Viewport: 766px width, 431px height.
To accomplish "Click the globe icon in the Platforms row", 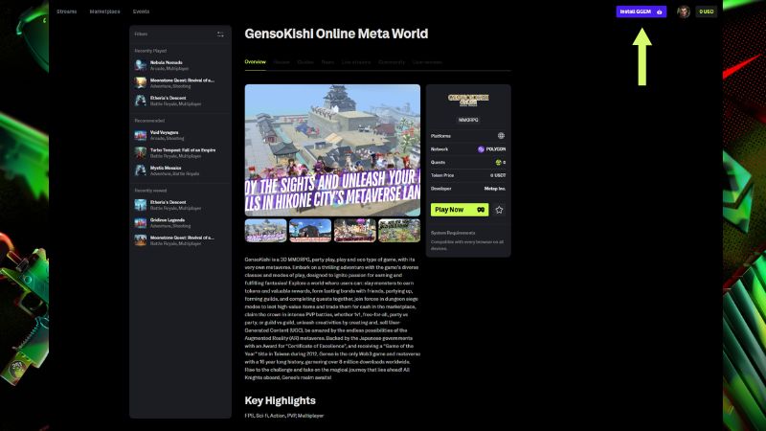I will point(501,136).
